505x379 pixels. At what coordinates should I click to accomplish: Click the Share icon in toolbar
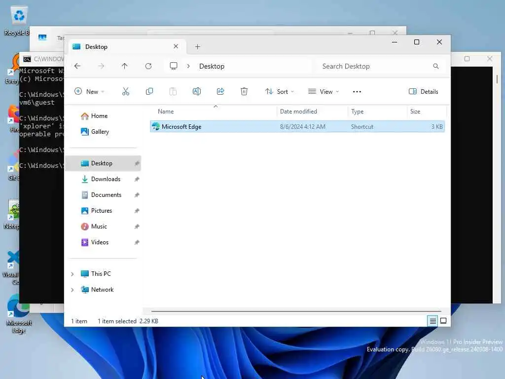pyautogui.click(x=220, y=91)
